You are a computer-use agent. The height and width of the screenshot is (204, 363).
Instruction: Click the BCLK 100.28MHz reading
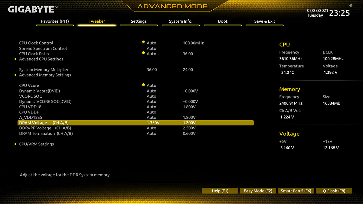point(333,59)
